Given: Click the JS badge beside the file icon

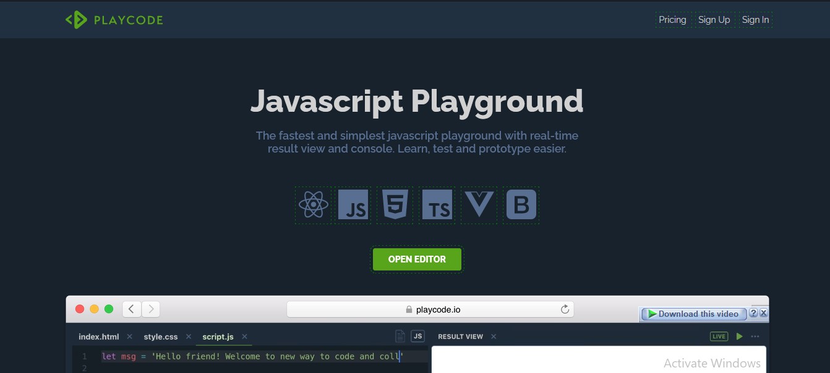Looking at the screenshot, I should pos(417,335).
